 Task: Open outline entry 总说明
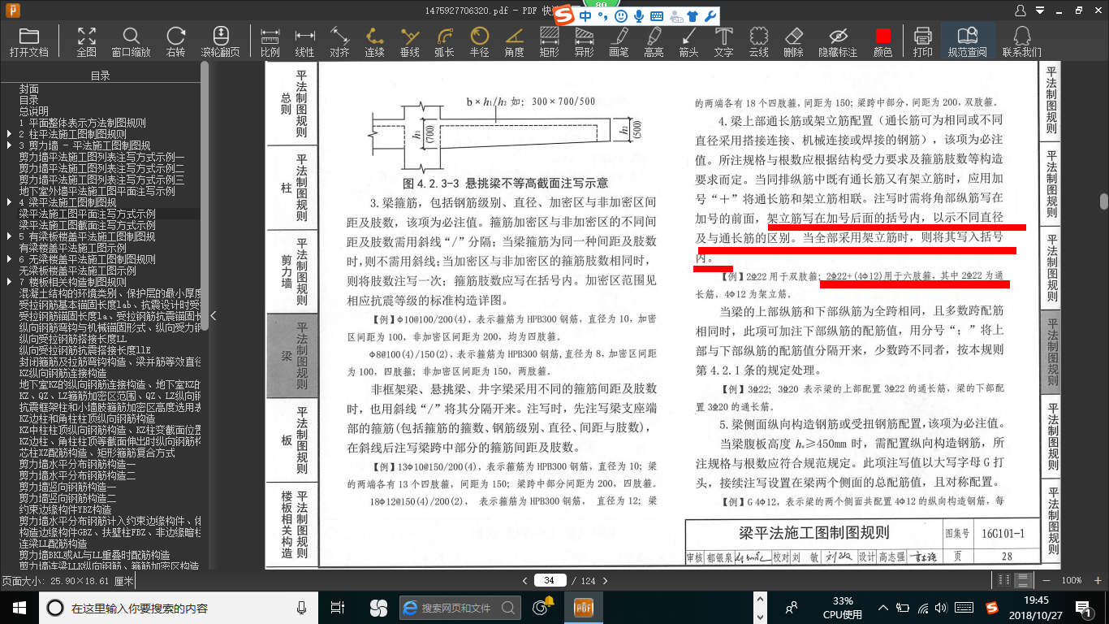pyautogui.click(x=34, y=111)
